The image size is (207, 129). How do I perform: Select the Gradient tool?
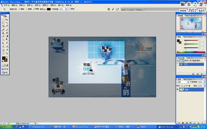pyautogui.click(x=7, y=36)
